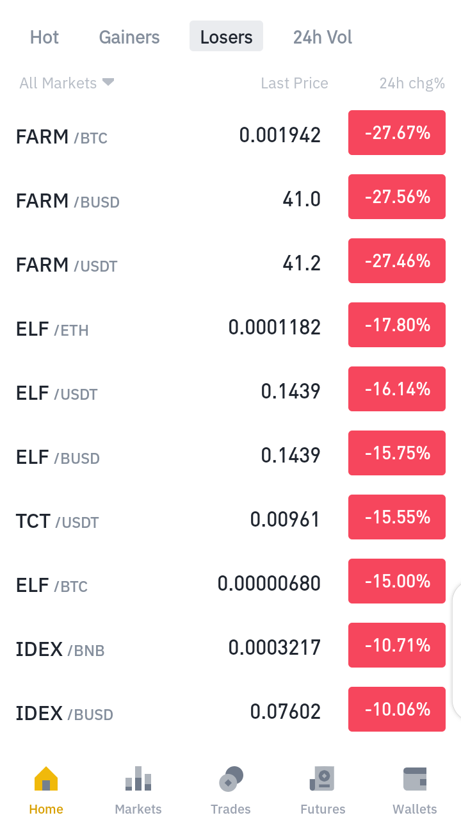Switch to the 24h Vol tab

(323, 37)
